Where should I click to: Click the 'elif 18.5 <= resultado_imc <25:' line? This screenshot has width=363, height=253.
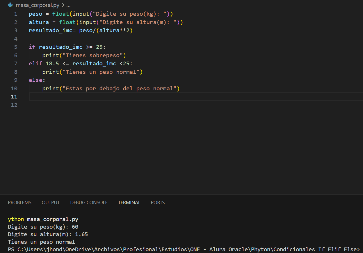(x=81, y=64)
